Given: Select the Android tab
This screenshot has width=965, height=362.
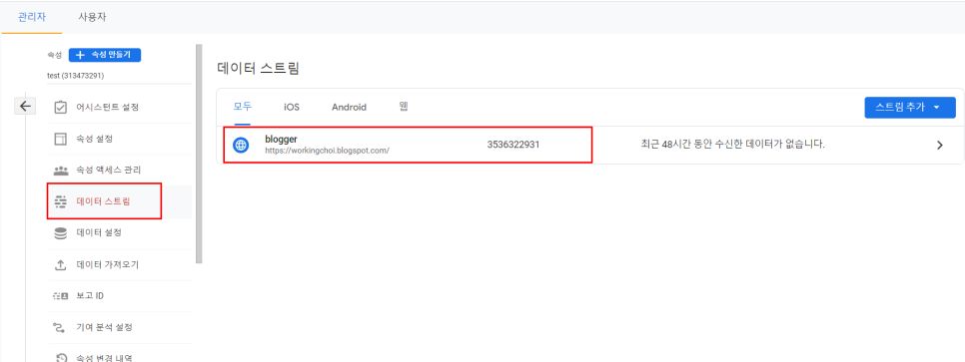Looking at the screenshot, I should (x=349, y=107).
